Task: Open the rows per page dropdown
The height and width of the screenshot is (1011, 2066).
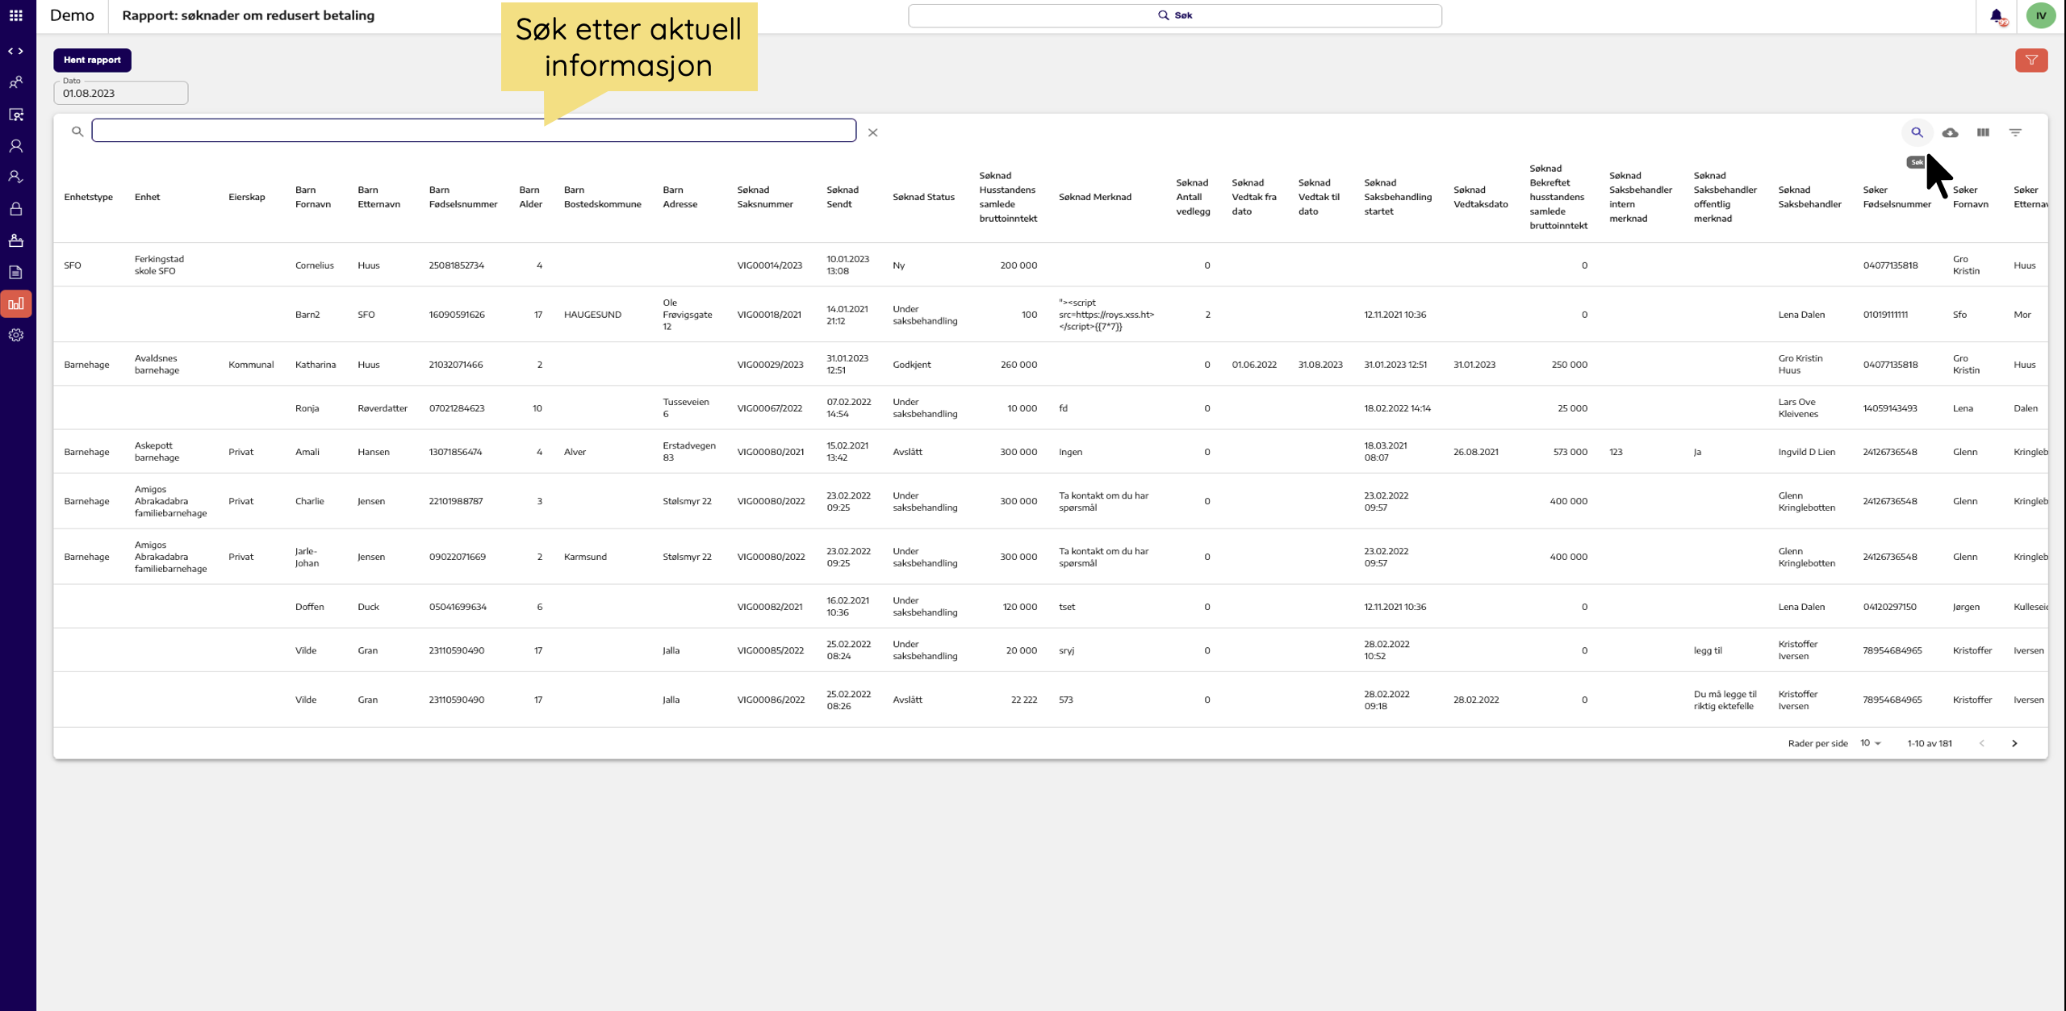Action: point(1870,743)
